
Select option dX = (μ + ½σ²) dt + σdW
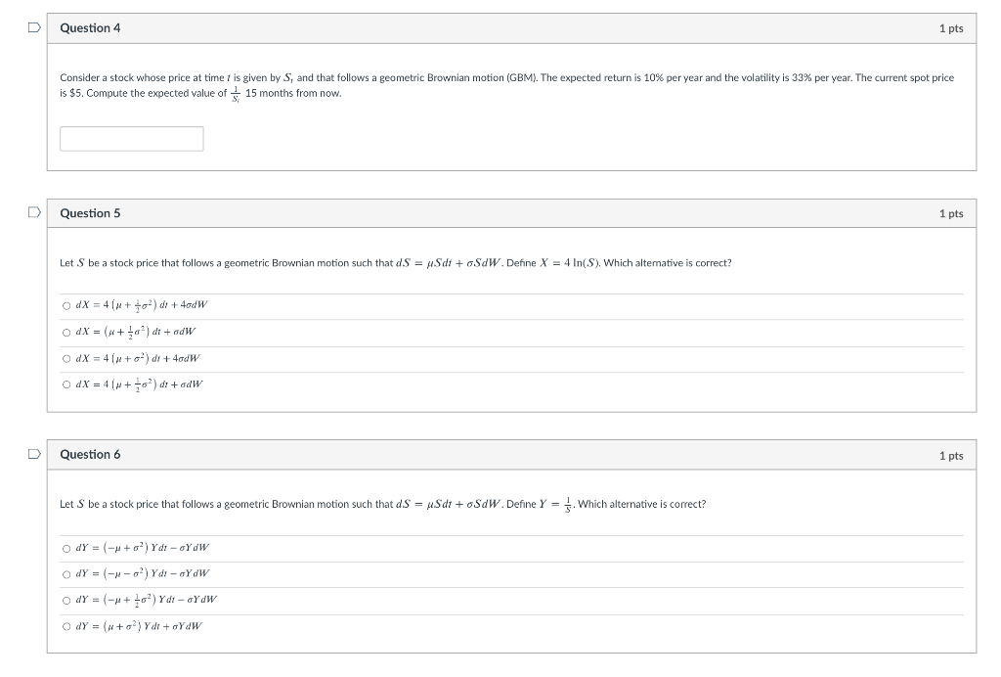pos(65,331)
